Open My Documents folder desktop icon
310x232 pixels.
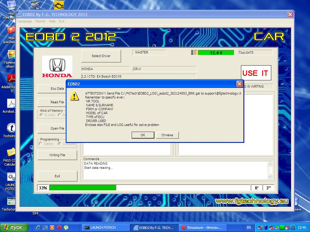click(x=11, y=30)
